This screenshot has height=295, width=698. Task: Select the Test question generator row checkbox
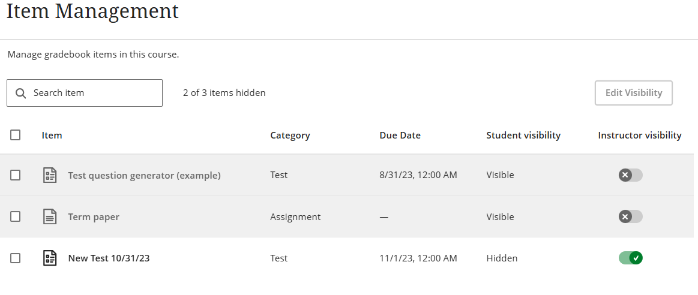click(x=16, y=175)
